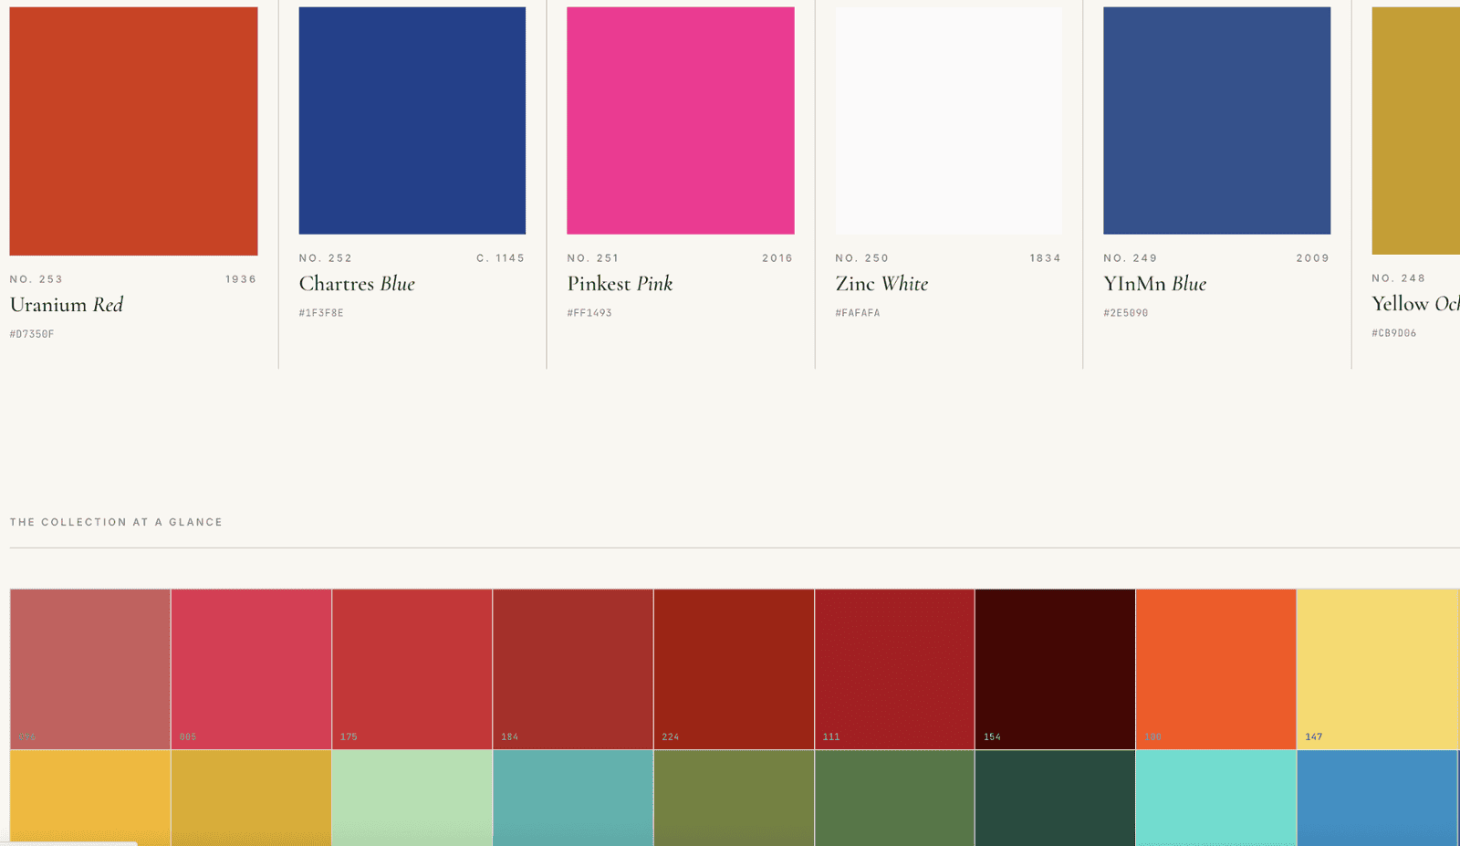Click hex code #2E5090
This screenshot has height=846, width=1460.
click(1126, 313)
